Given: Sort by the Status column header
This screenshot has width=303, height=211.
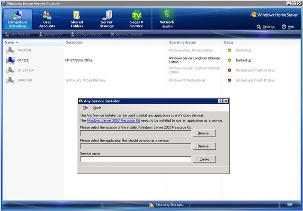Looking at the screenshot, I should point(261,42).
